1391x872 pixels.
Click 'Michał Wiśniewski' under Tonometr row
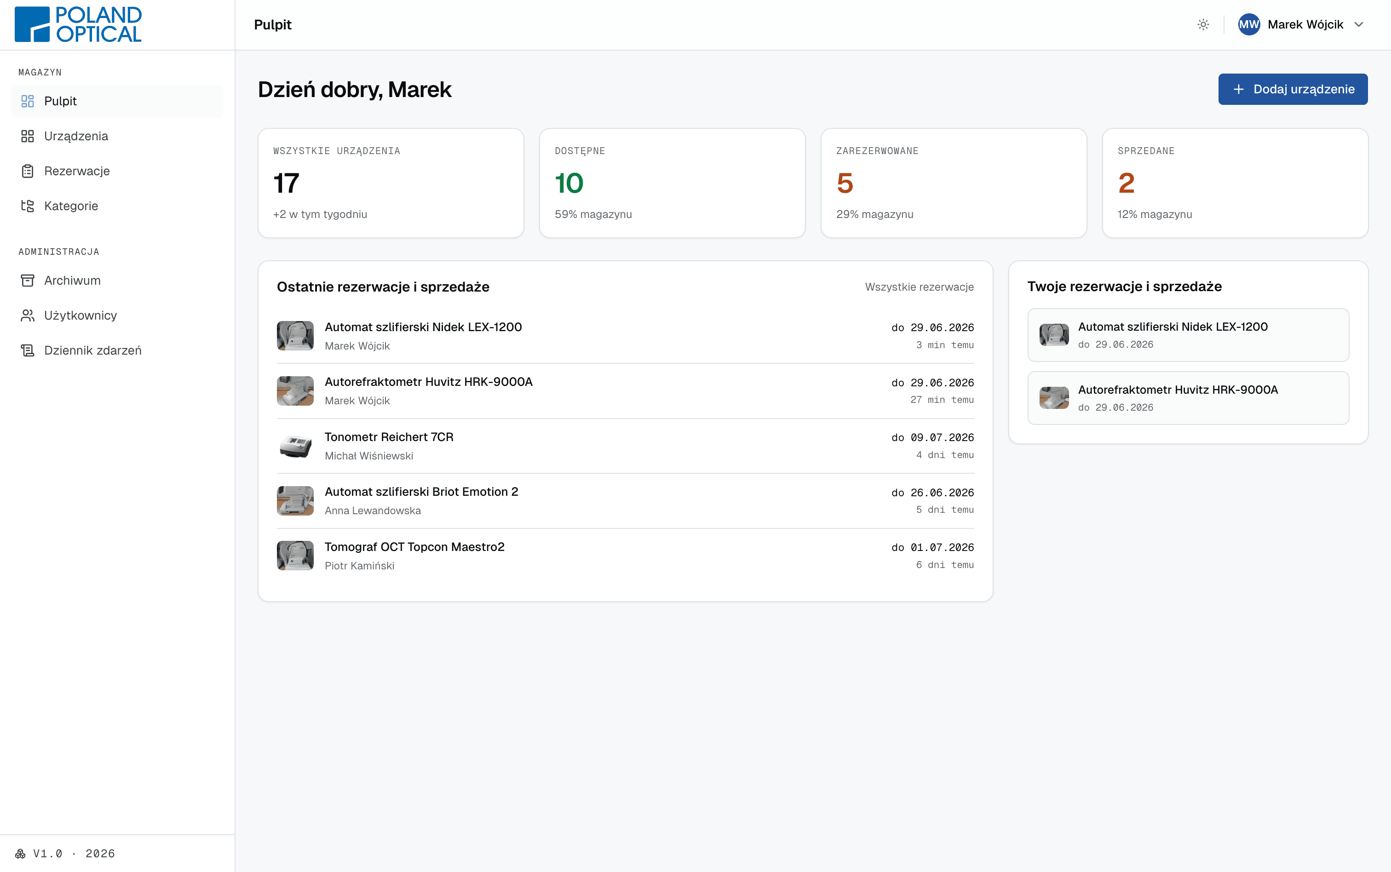pyautogui.click(x=369, y=456)
